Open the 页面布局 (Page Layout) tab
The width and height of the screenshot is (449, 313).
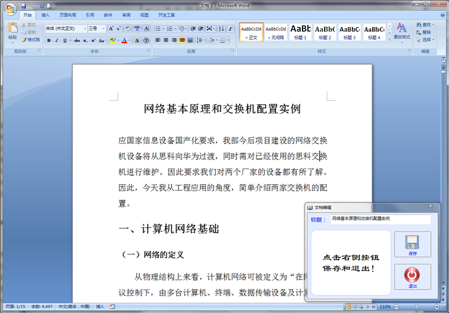(x=67, y=15)
